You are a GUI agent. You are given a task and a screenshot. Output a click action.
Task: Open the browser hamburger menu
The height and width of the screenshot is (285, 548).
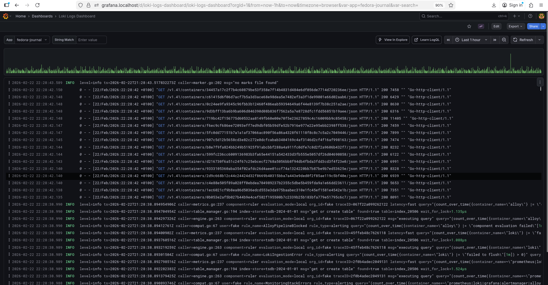(541, 5)
